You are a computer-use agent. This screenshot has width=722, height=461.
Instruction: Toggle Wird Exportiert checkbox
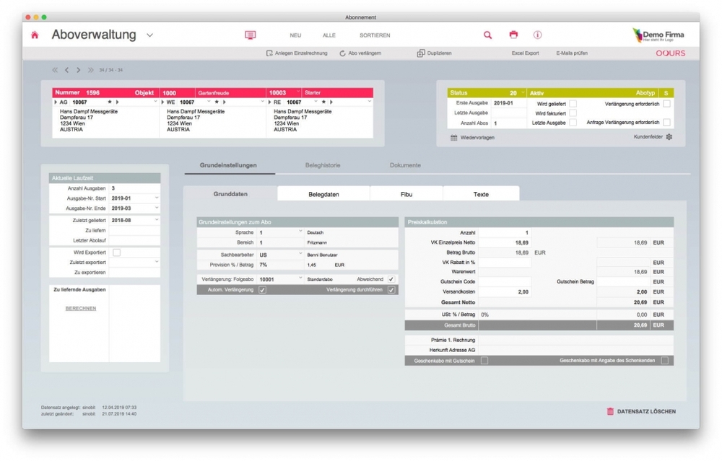(x=116, y=252)
